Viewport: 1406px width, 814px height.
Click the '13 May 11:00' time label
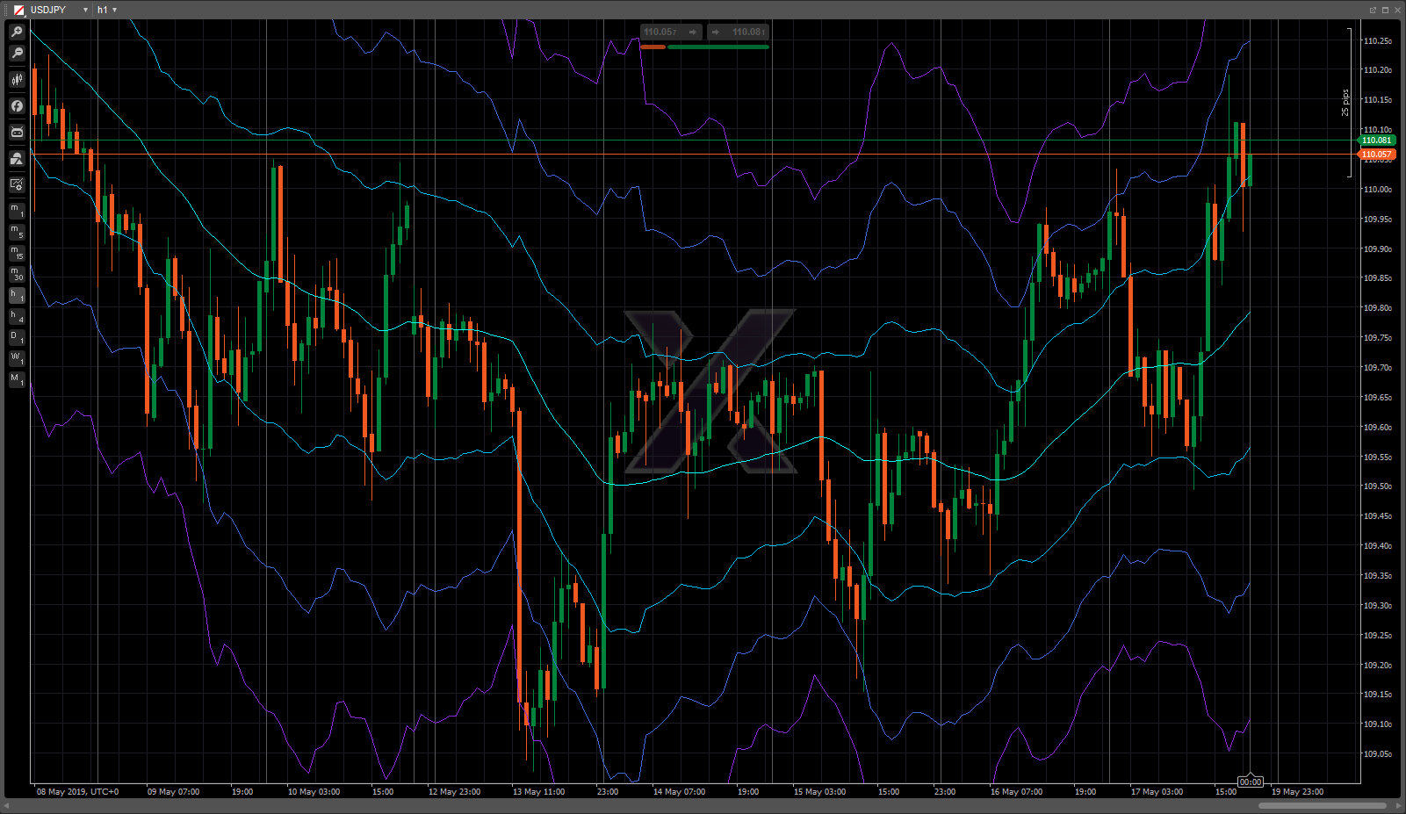point(538,792)
